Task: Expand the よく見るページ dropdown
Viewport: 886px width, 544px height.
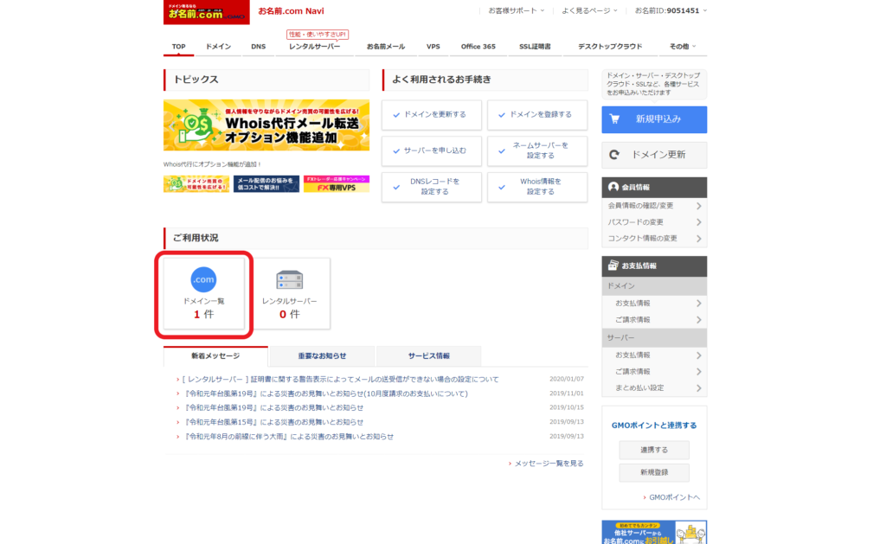Action: pyautogui.click(x=589, y=10)
